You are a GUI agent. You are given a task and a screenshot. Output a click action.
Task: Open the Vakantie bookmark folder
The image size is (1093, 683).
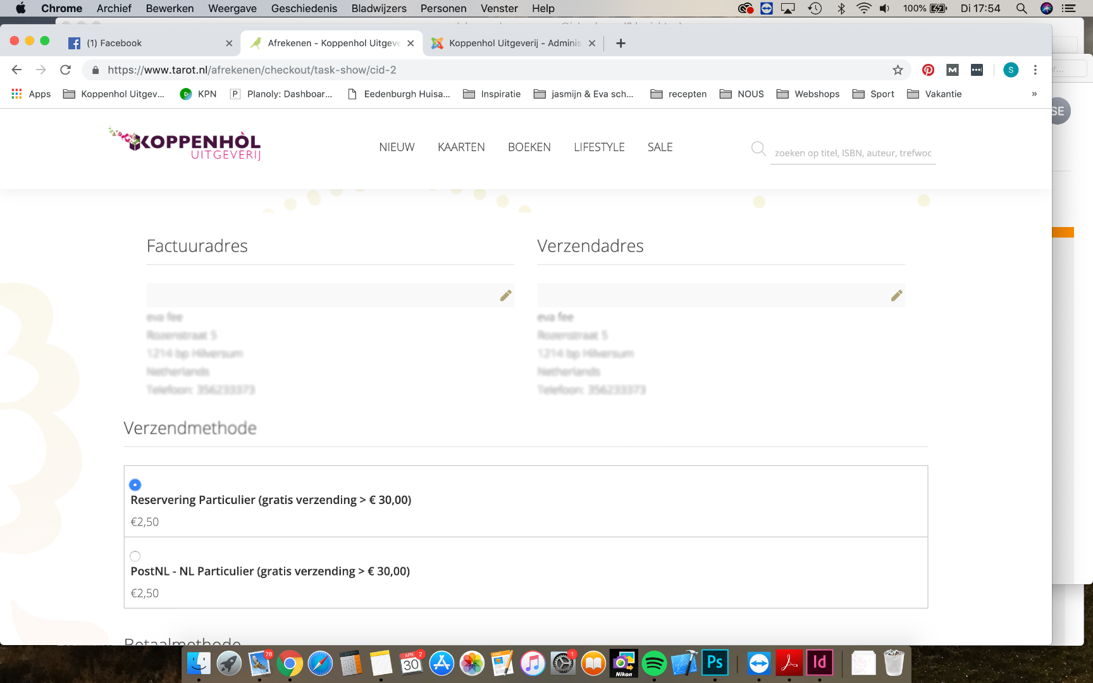(x=934, y=94)
